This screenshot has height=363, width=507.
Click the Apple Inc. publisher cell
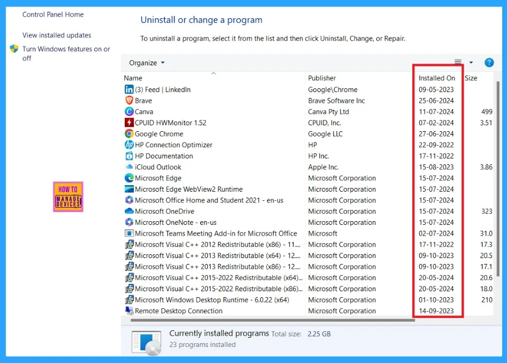(x=323, y=167)
